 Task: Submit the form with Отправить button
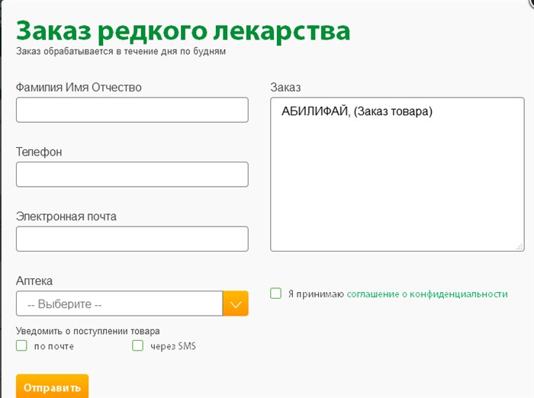(52, 387)
